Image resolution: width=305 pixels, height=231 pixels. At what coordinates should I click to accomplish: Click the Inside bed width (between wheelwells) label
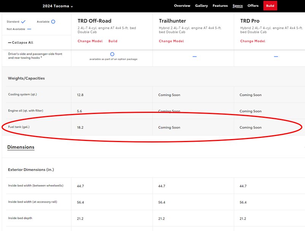click(x=36, y=185)
